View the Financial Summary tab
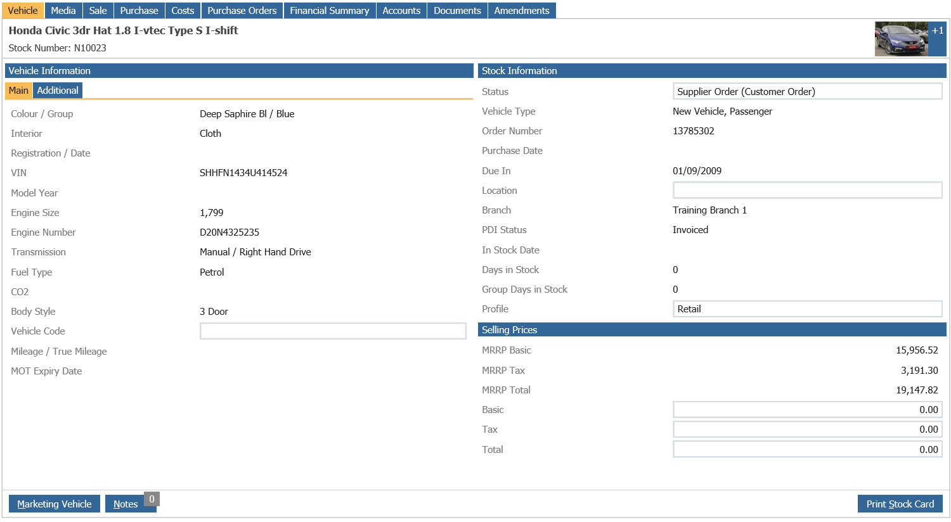The height and width of the screenshot is (522, 951). pos(330,10)
